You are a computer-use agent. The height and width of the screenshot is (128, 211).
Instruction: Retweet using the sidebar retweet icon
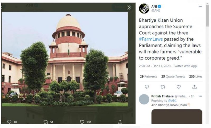[x=163, y=87]
